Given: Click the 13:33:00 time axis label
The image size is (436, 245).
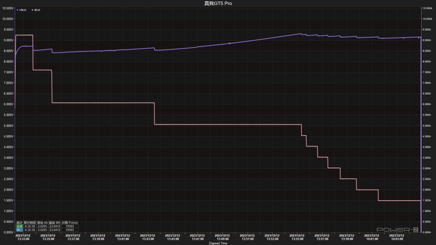Looking at the screenshot, I should click(x=24, y=239).
